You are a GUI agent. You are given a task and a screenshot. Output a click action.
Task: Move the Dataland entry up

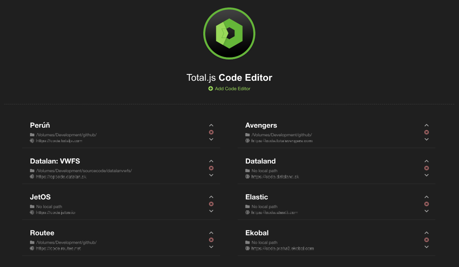point(427,161)
